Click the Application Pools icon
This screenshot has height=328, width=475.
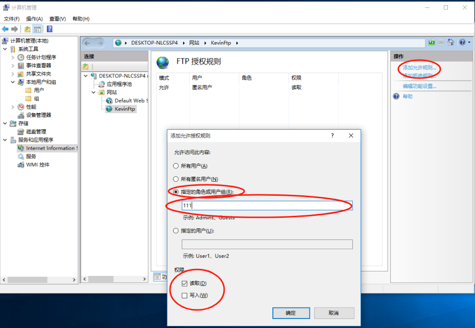coord(102,84)
